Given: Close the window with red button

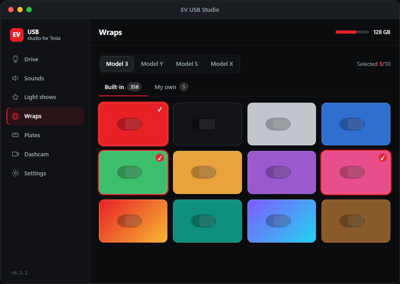Looking at the screenshot, I should [11, 10].
